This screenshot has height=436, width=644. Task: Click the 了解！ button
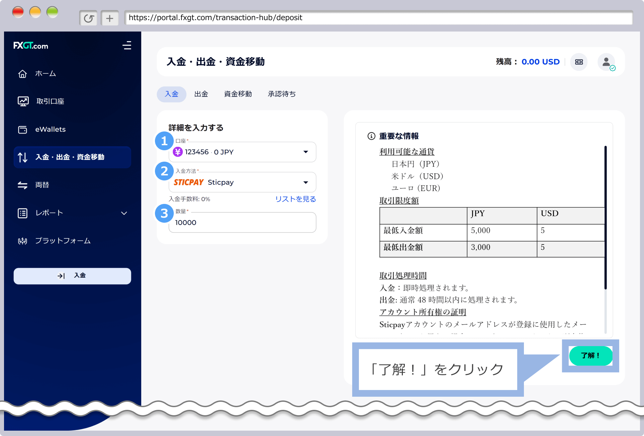(591, 356)
